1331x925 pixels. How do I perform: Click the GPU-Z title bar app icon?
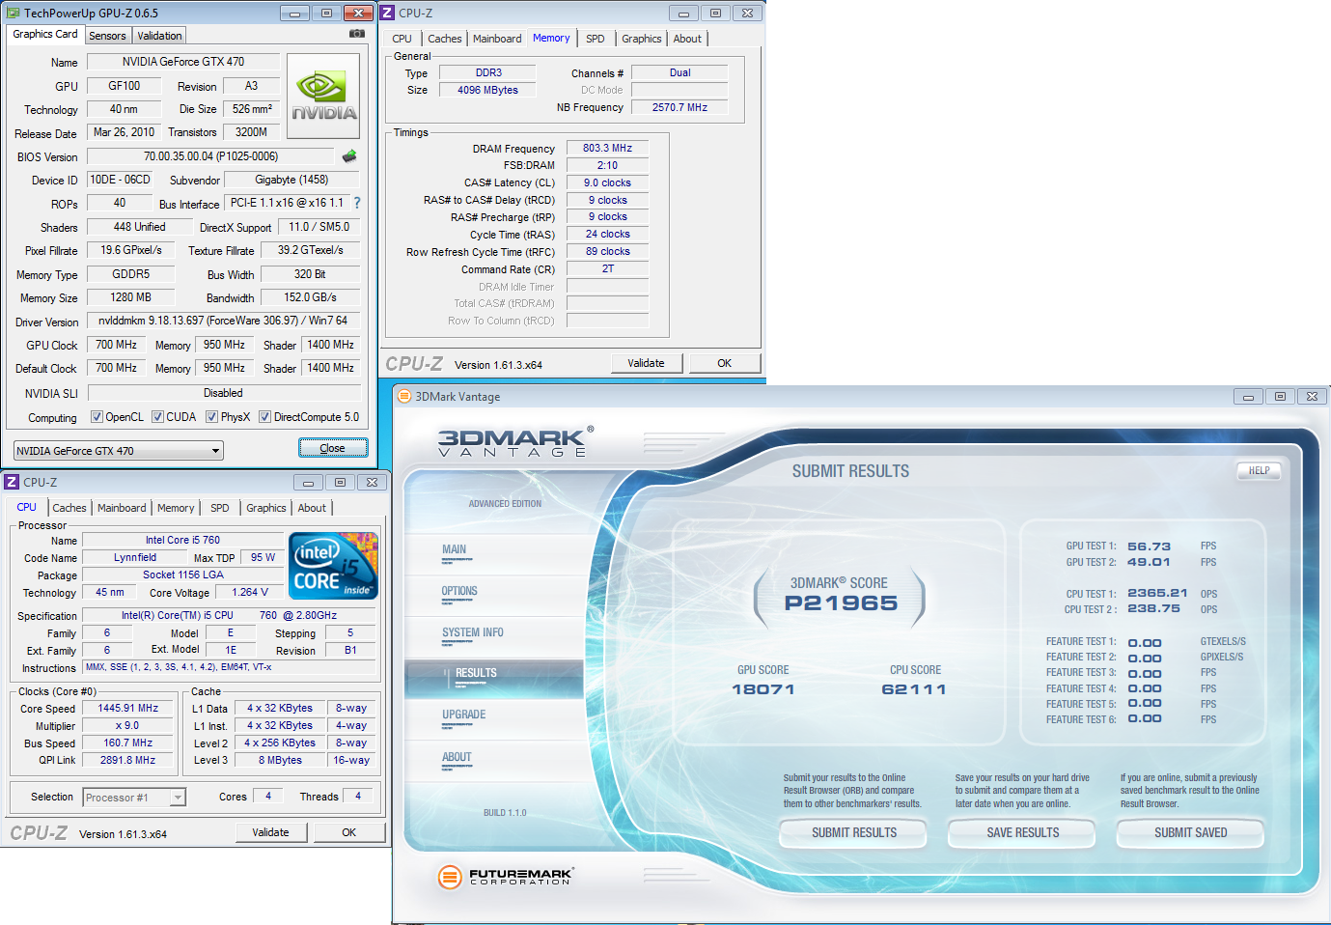coord(14,14)
